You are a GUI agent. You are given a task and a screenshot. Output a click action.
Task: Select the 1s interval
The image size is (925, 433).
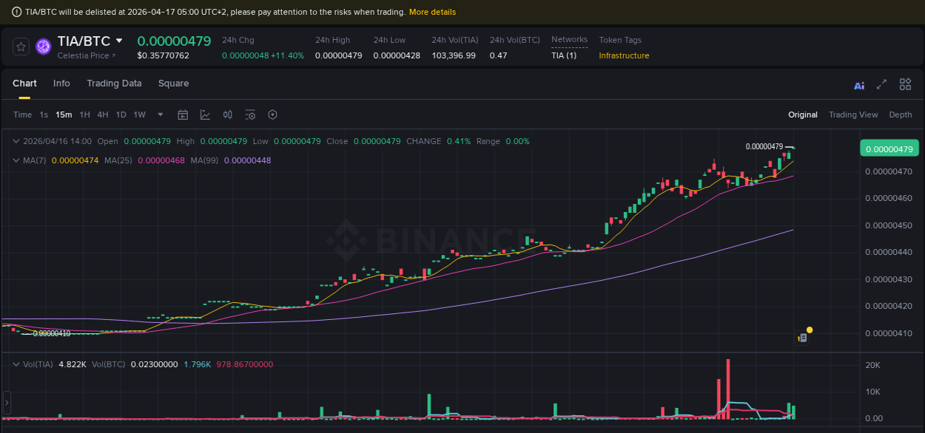(x=44, y=115)
